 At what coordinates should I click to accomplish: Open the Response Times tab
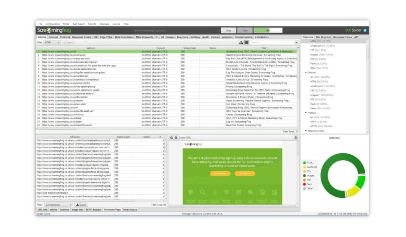point(342,37)
